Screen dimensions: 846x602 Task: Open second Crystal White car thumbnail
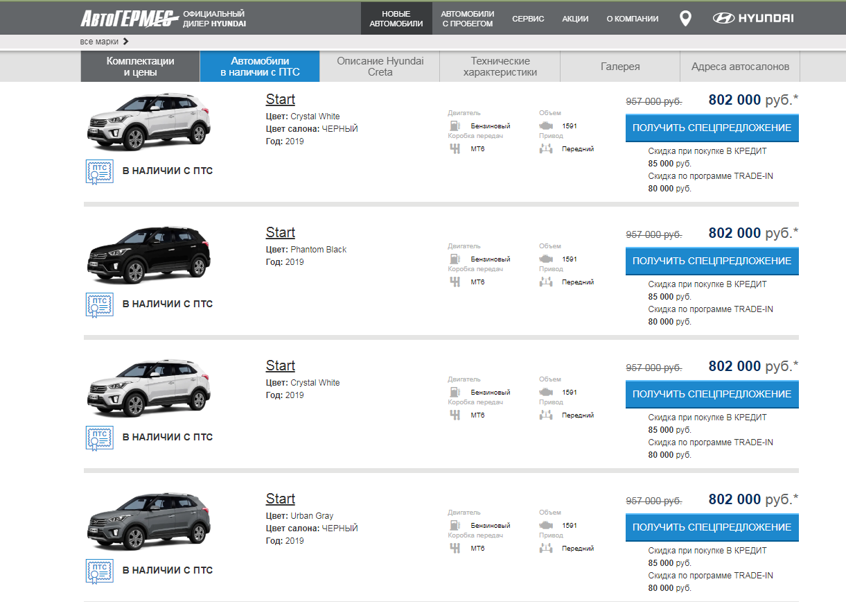tap(149, 388)
